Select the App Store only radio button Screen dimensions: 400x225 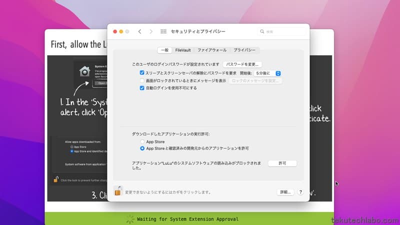coord(142,141)
